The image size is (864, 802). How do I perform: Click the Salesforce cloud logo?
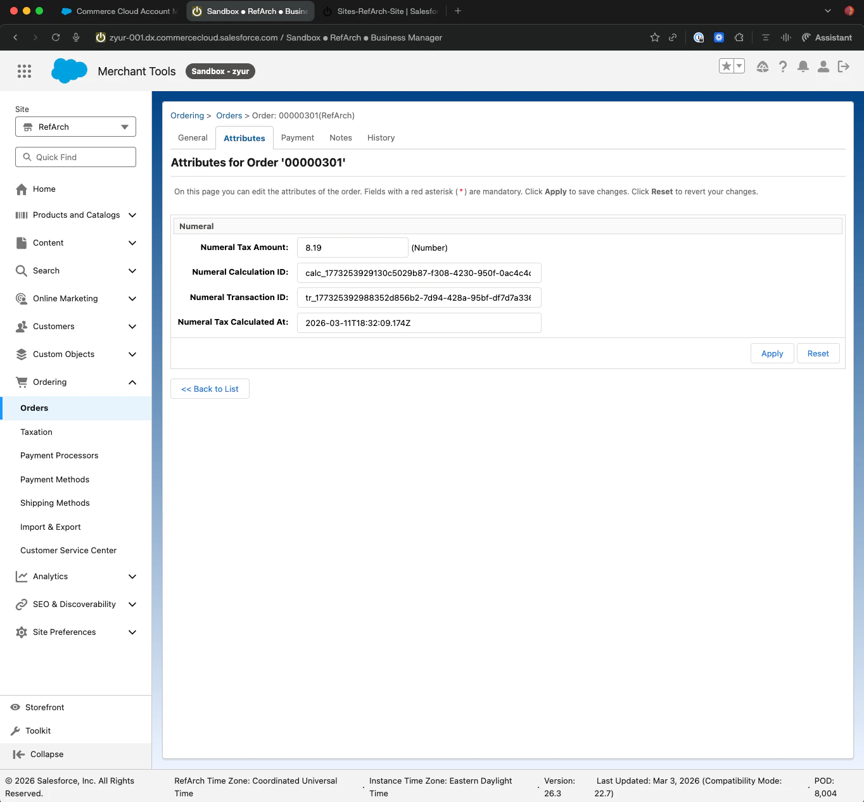tap(69, 71)
